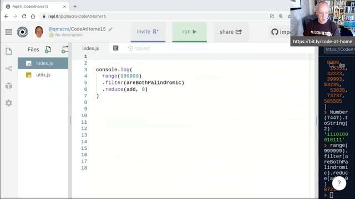This screenshot has height=199, width=355.
Task: Click line number 18 in gutter
Action: click(x=84, y=168)
